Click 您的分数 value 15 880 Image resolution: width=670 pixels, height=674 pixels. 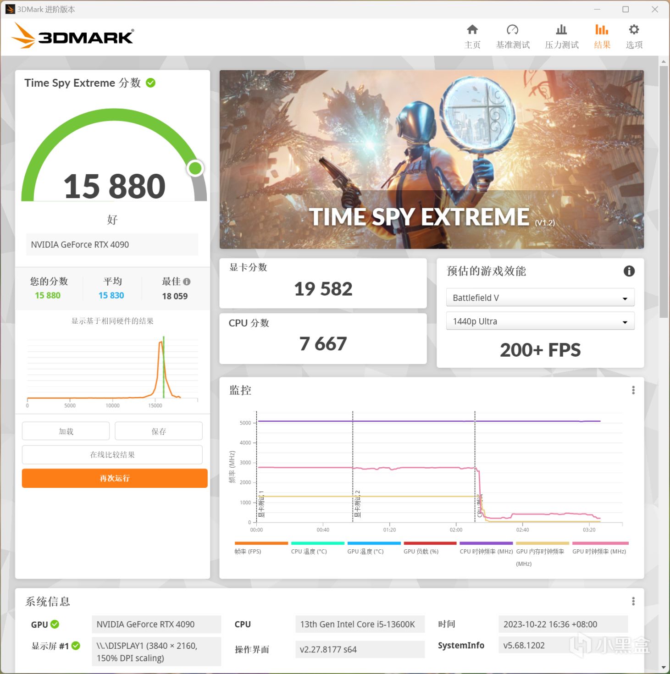coord(48,296)
